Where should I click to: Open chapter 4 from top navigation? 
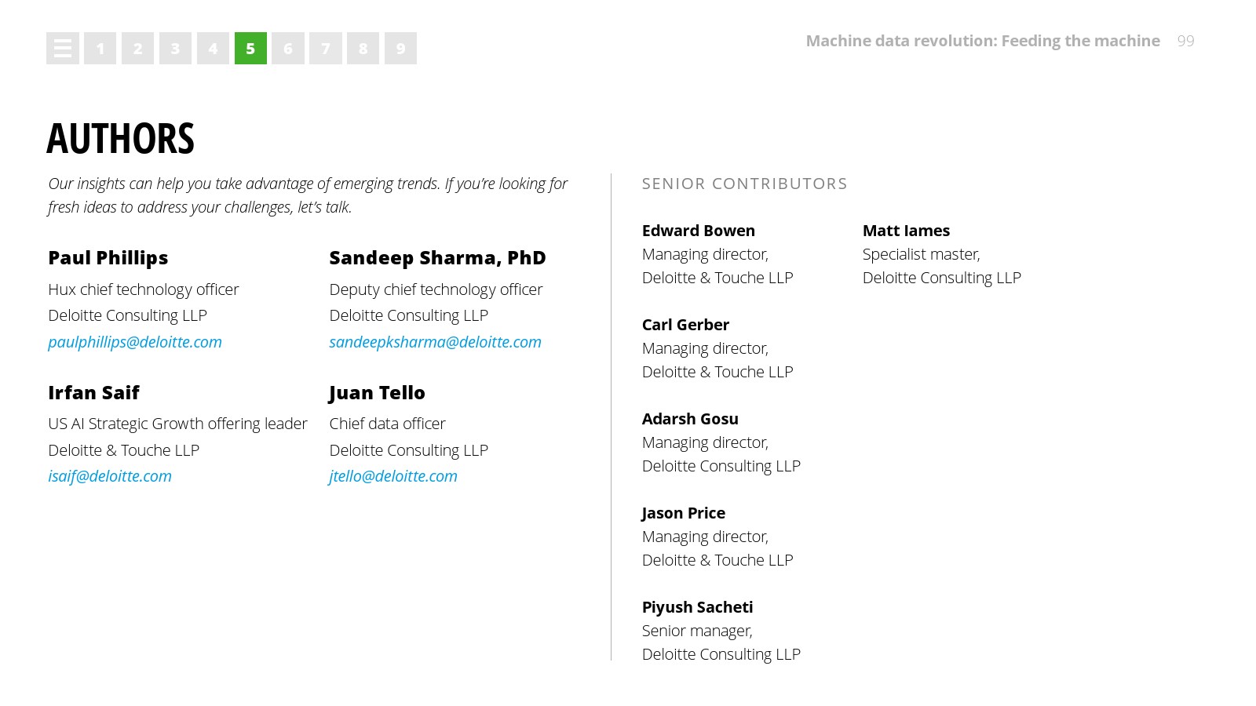click(213, 49)
